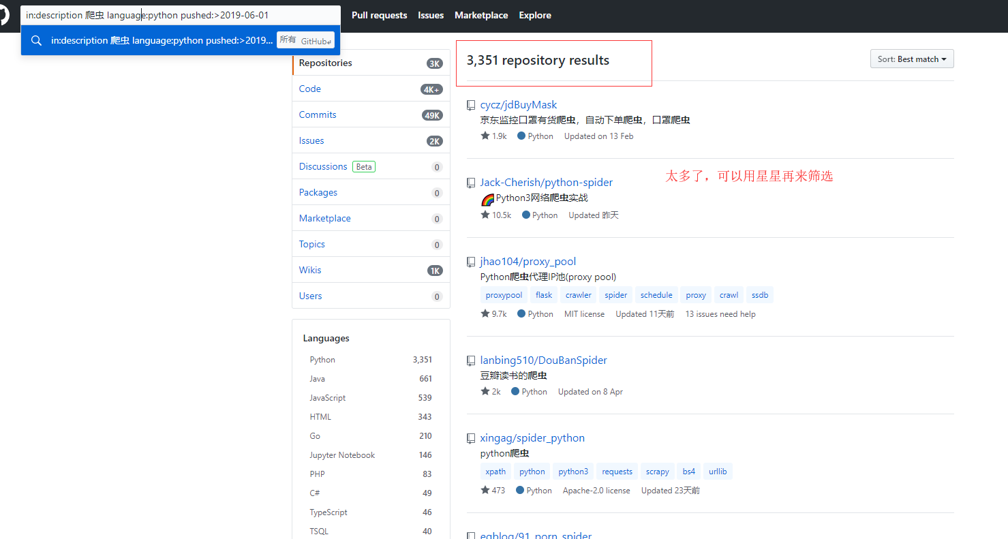Open Issues in the top navigation bar
The height and width of the screenshot is (539, 1008).
click(431, 15)
